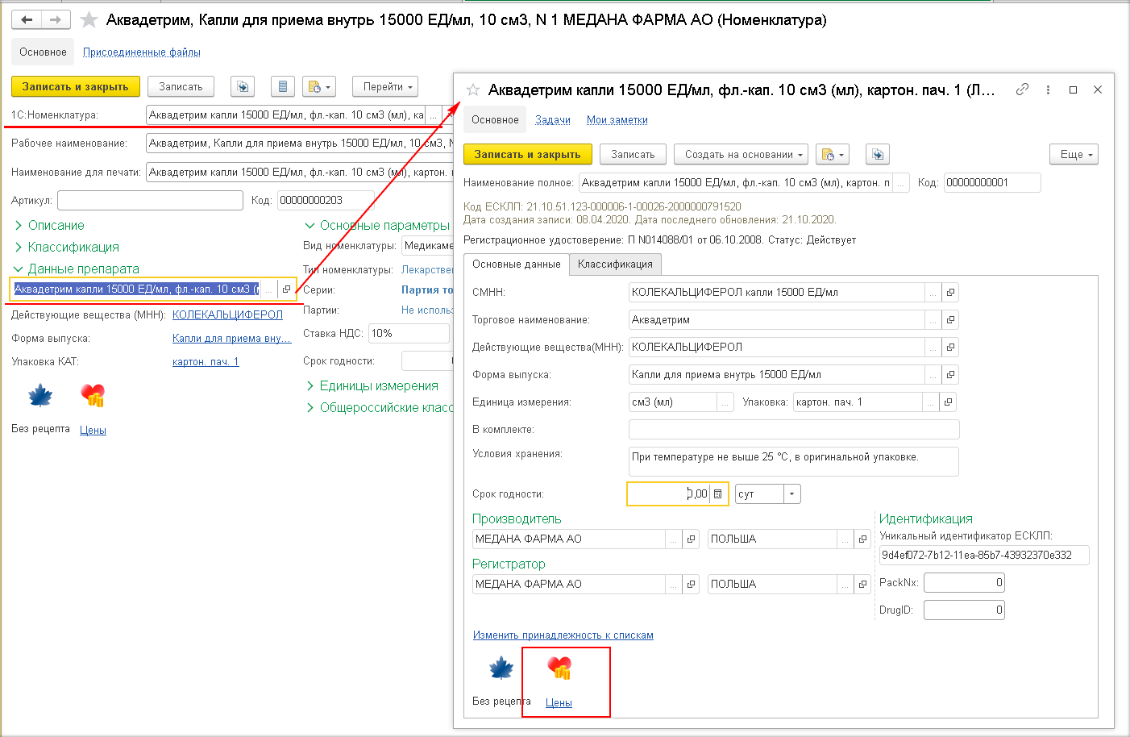The width and height of the screenshot is (1130, 737).
Task: Select value in 1С:Номенклатура ellipsis button
Action: [x=433, y=115]
